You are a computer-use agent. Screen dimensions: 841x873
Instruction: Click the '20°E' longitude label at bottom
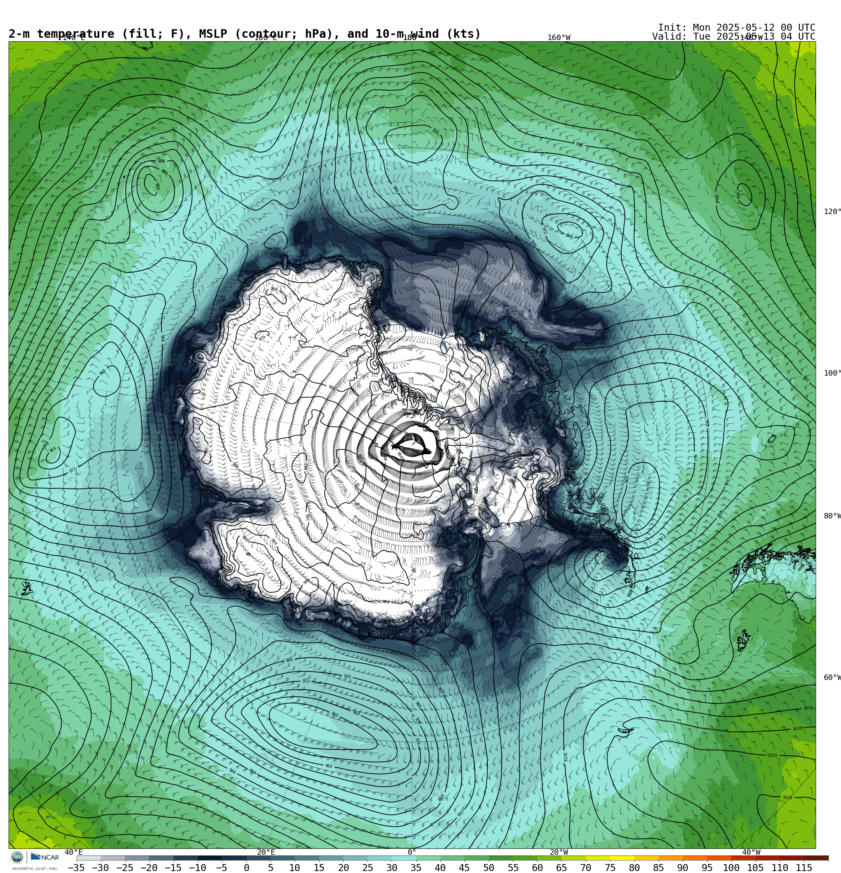(x=266, y=852)
